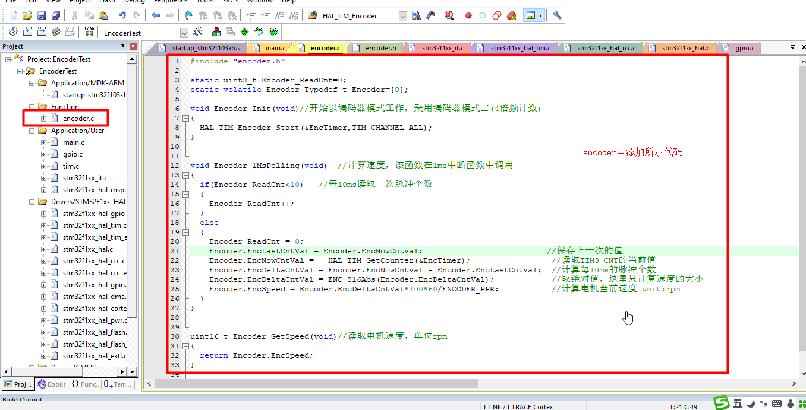Expand encoder.c tree node
This screenshot has width=806, height=410.
[x=44, y=118]
